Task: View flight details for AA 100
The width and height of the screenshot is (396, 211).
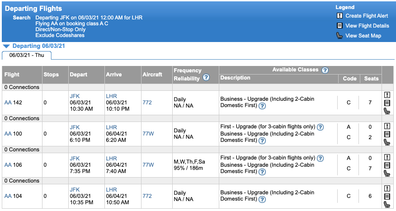Action: tap(387, 134)
